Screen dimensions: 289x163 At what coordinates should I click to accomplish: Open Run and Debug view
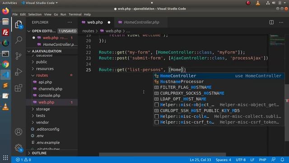click(19, 72)
